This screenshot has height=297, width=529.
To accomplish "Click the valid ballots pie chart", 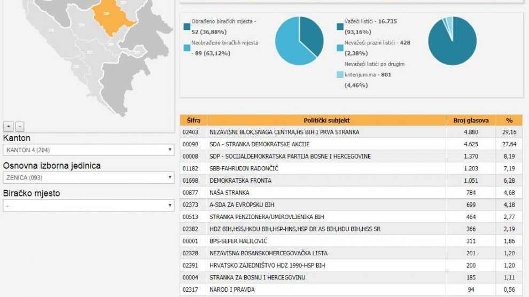I will 452,41.
